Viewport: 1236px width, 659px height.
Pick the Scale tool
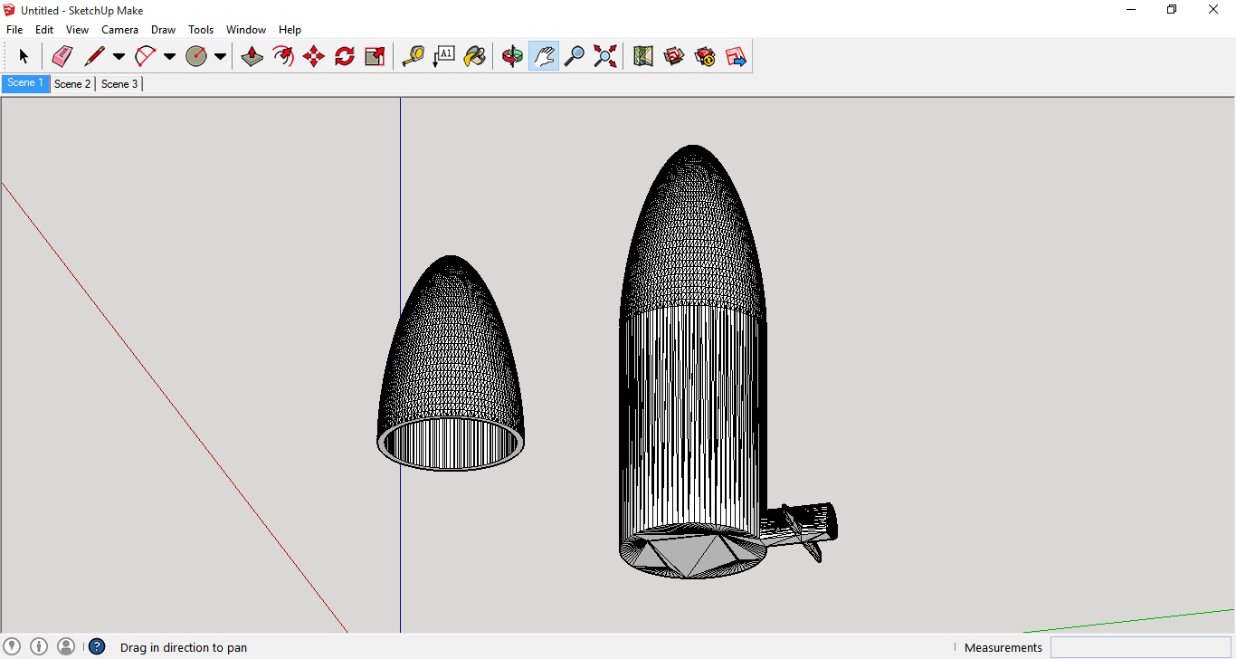click(x=376, y=56)
